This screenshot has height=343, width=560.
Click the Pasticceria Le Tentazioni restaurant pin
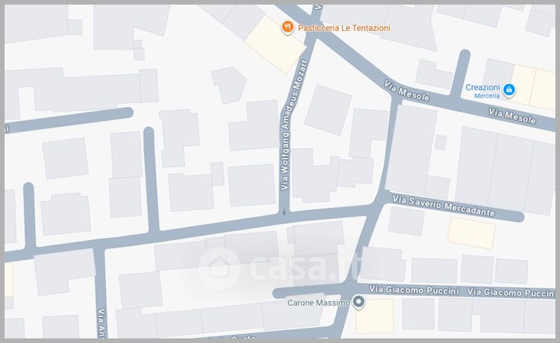pos(287,27)
